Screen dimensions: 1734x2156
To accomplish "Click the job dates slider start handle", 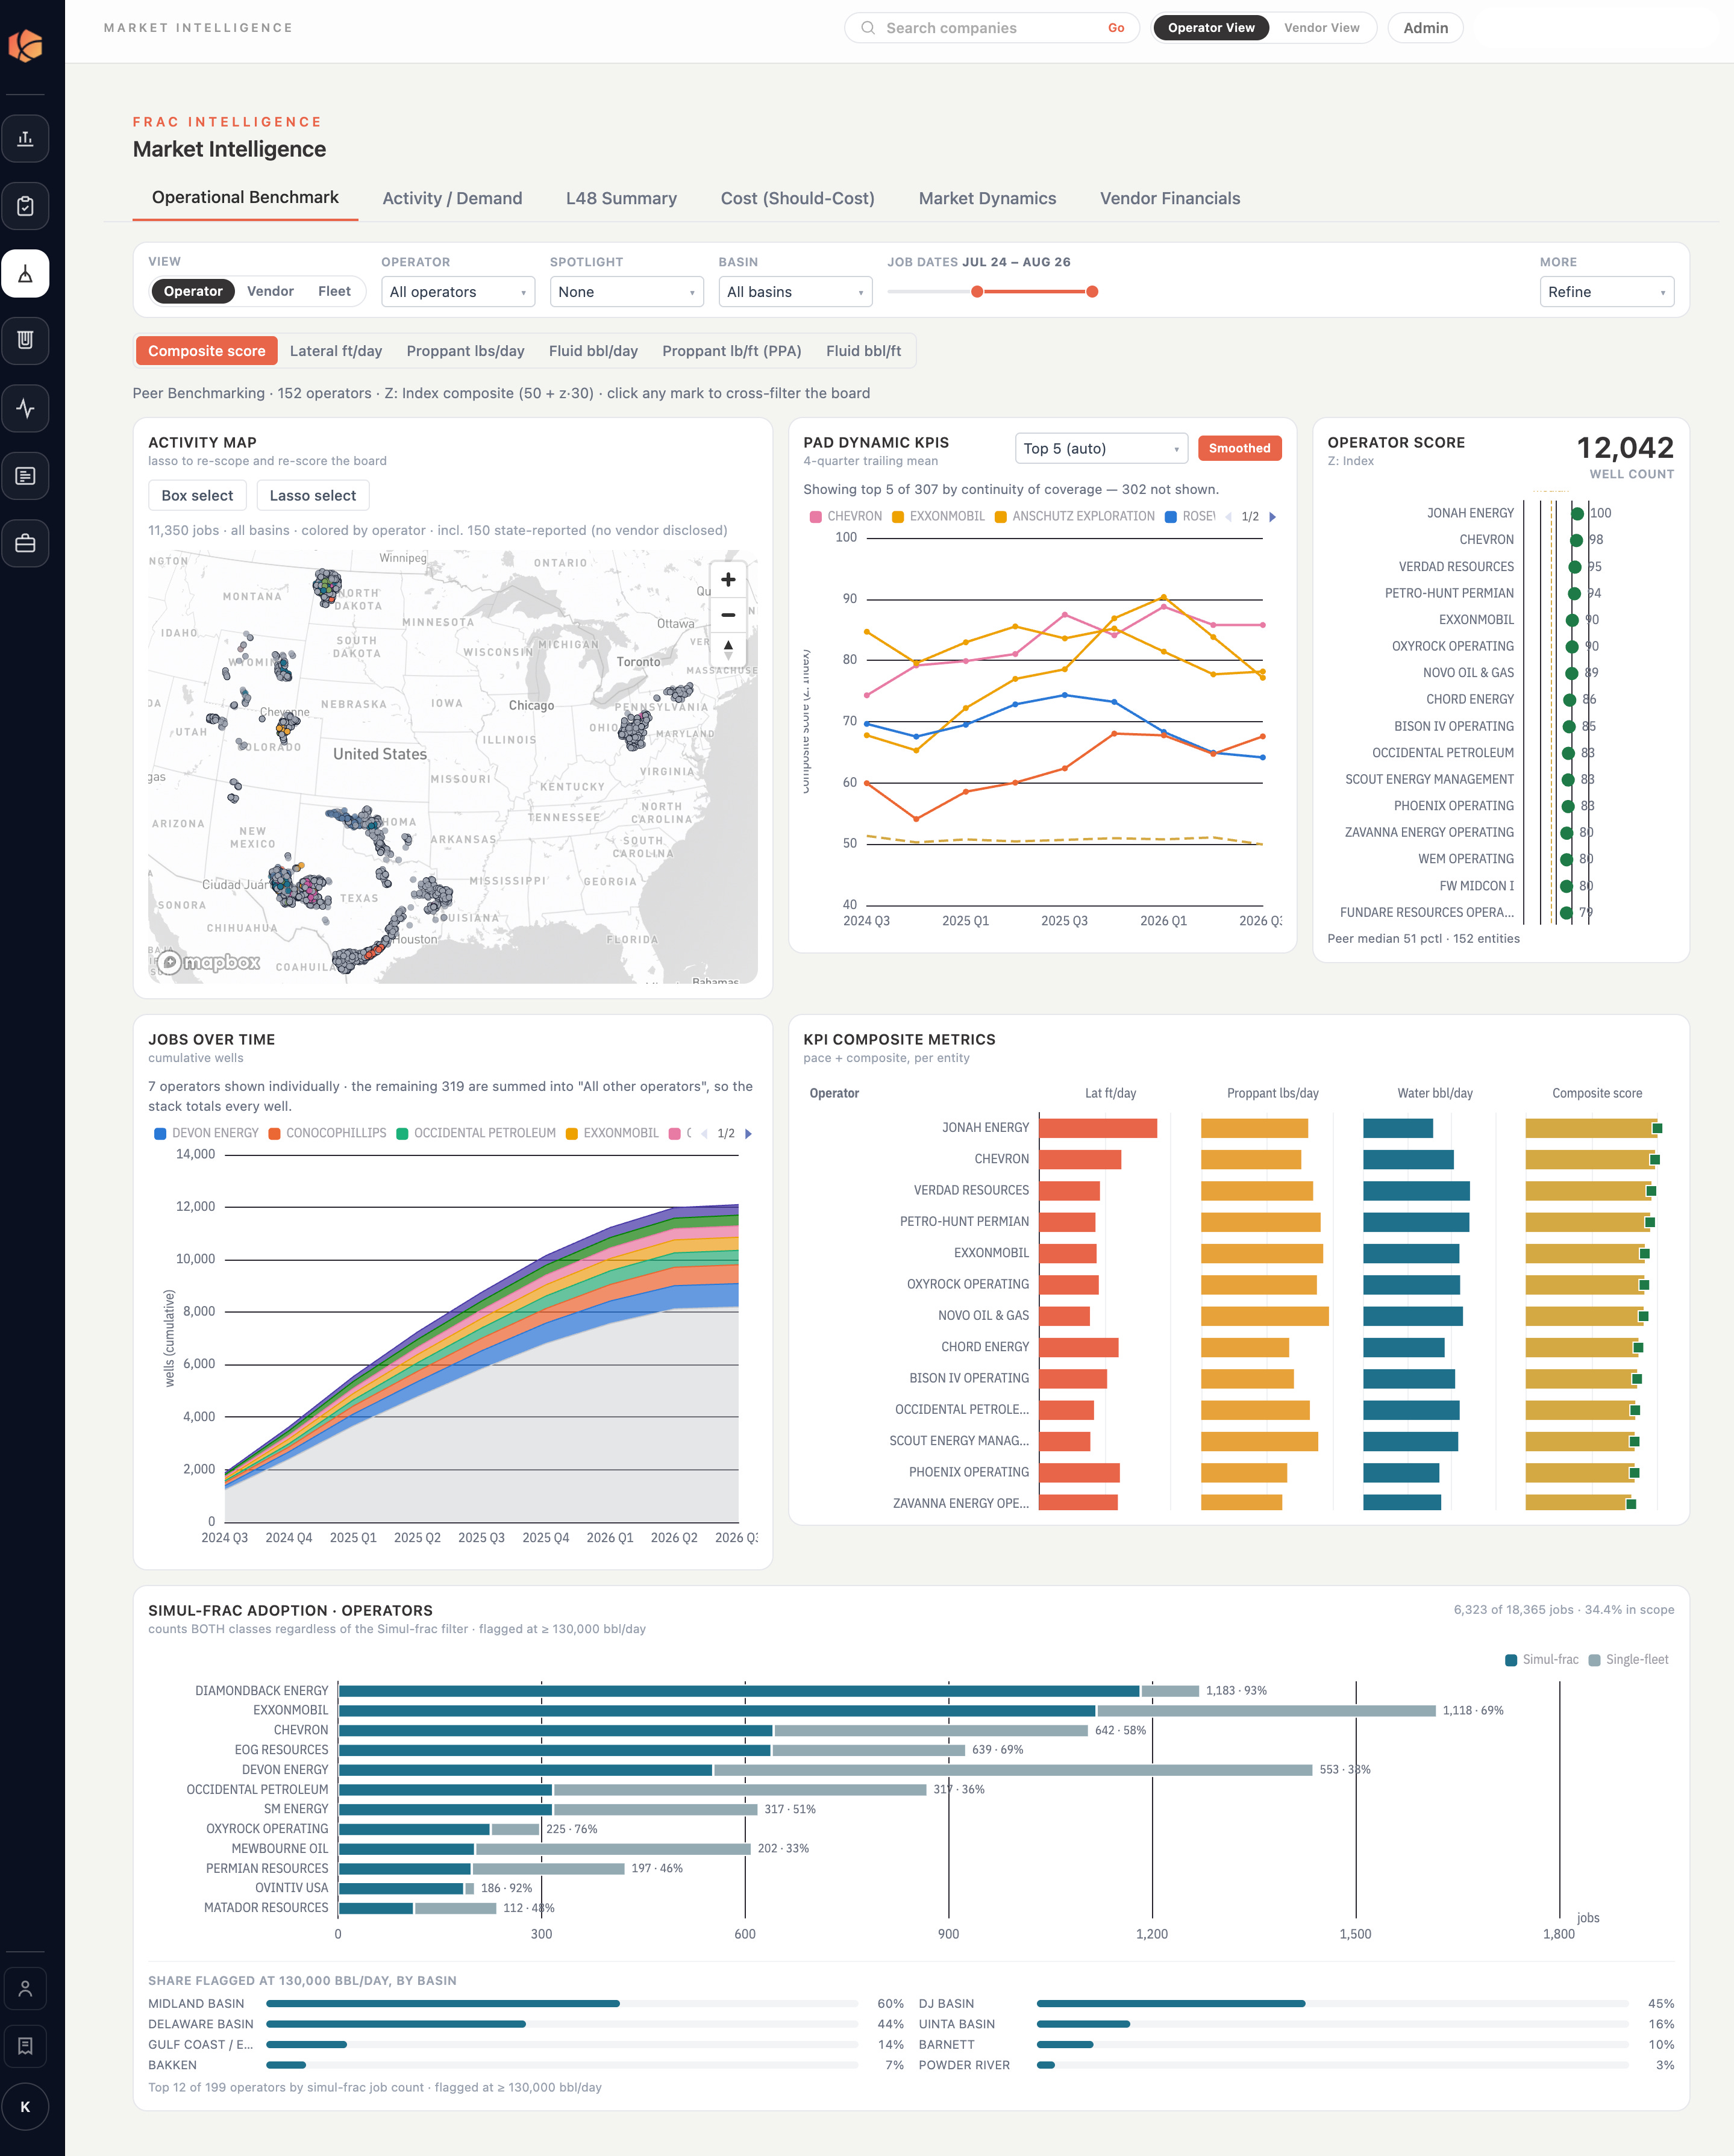I will [977, 292].
